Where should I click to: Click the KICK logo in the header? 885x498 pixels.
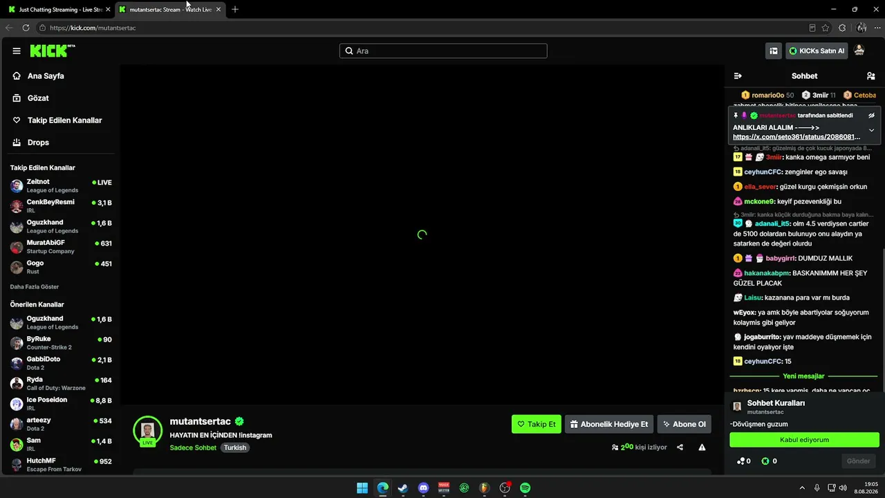pyautogui.click(x=52, y=51)
